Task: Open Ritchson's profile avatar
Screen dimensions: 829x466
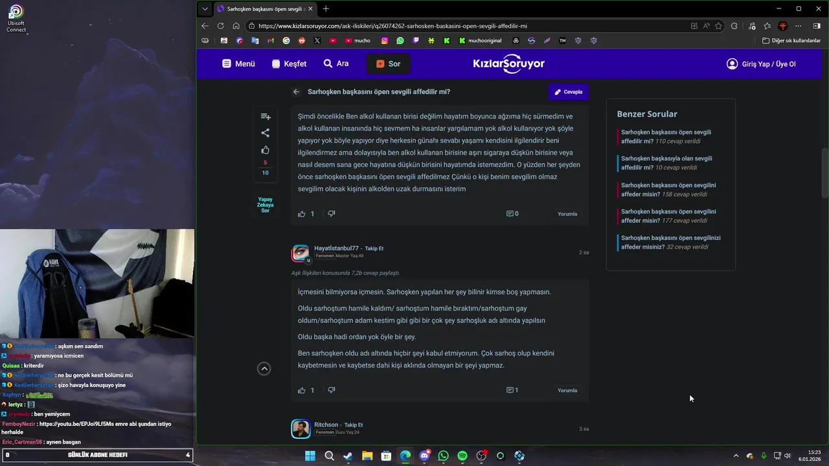Action: [301, 429]
